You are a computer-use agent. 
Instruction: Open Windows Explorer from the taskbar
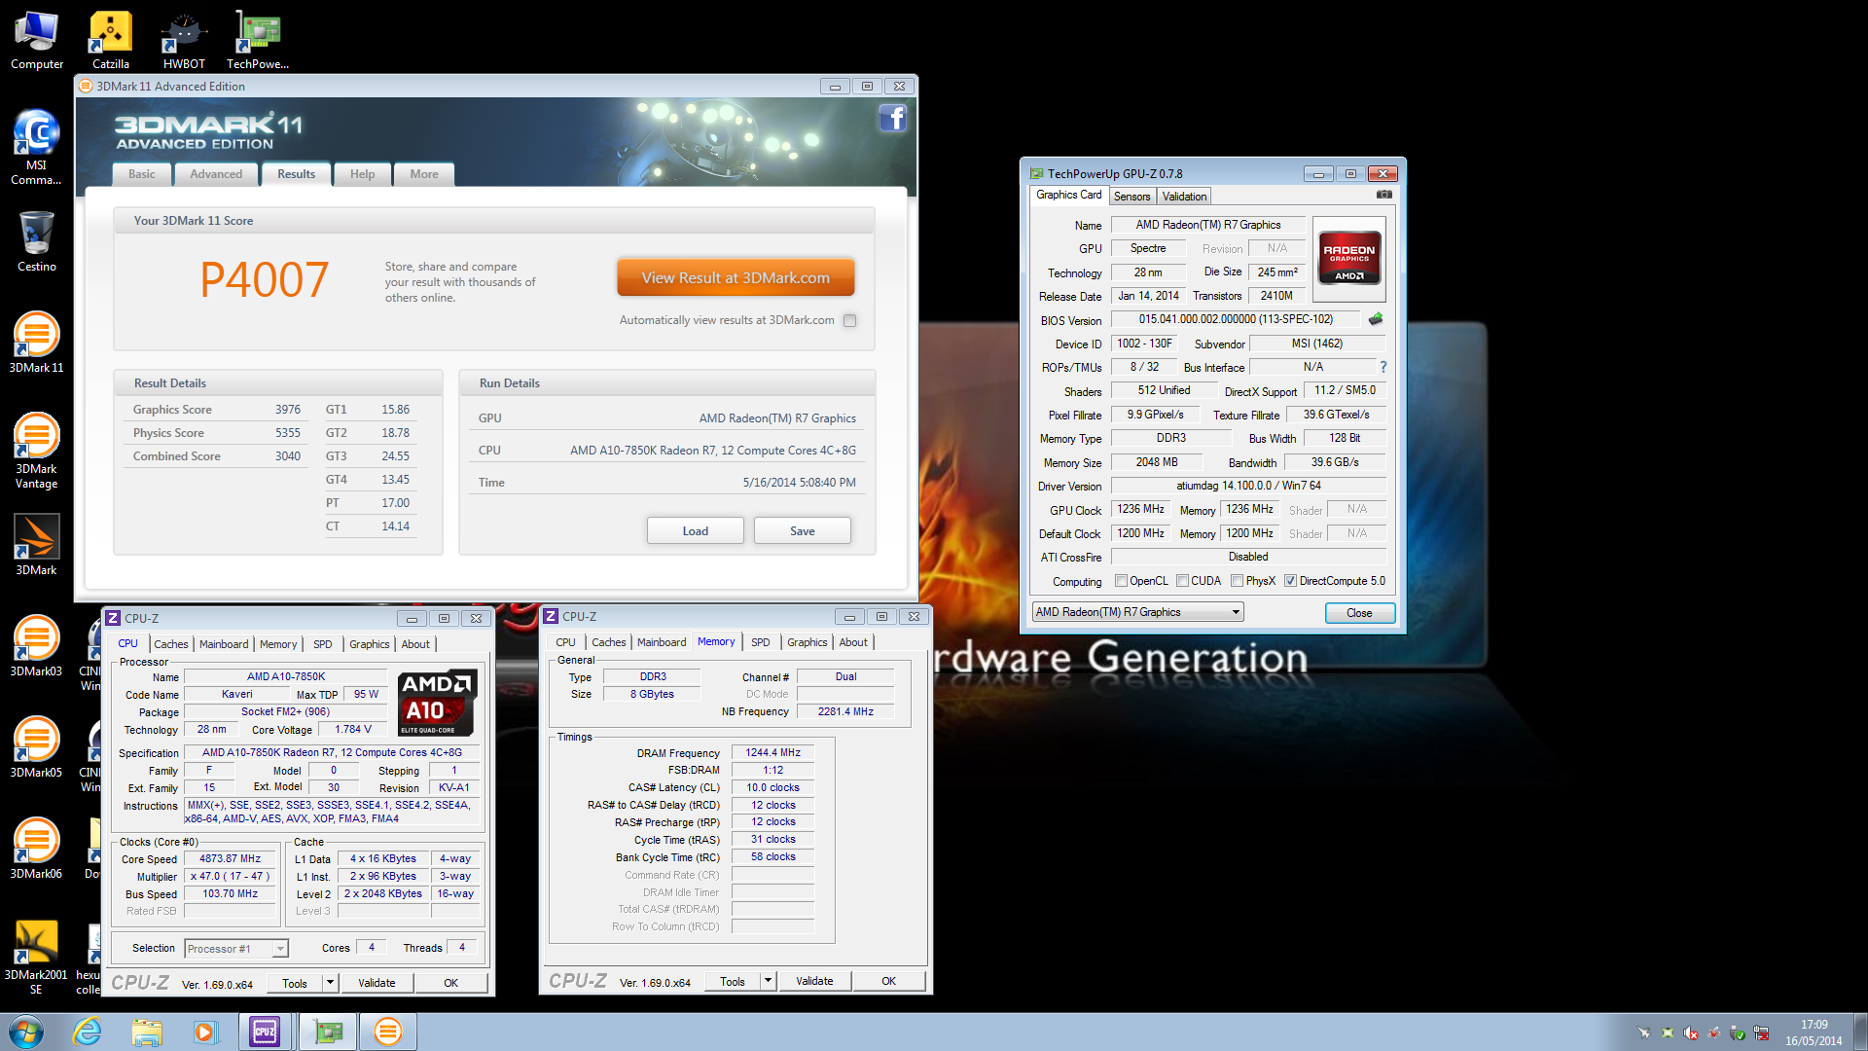[147, 1032]
